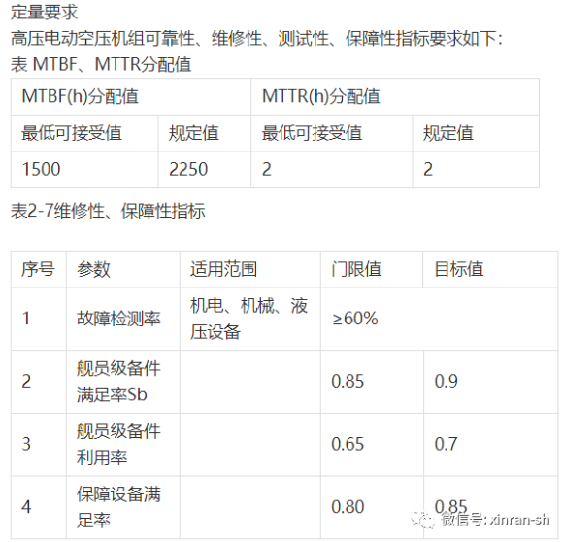Select the 舰员级备件利用率 cell
Image resolution: width=563 pixels, height=542 pixels.
123,445
